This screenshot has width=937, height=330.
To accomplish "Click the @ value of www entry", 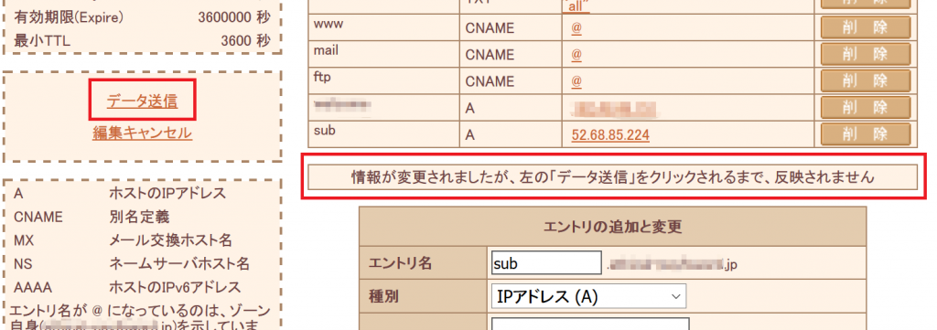I will (x=576, y=28).
